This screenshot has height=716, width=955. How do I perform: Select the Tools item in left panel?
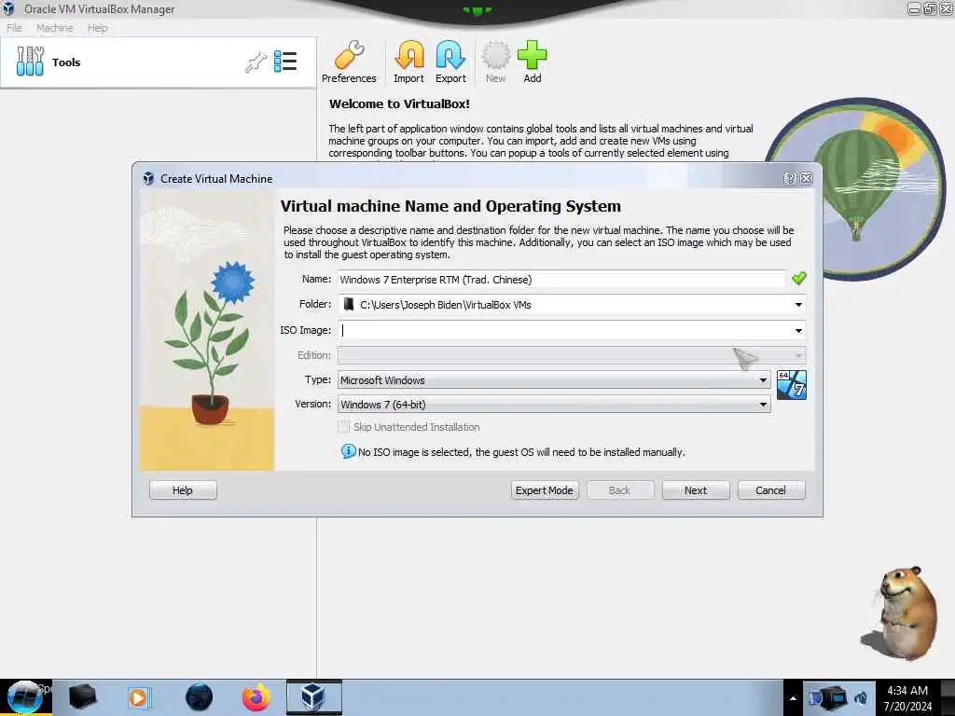coord(158,62)
